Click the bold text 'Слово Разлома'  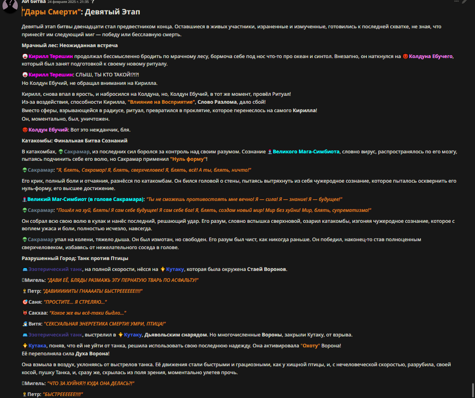(217, 102)
